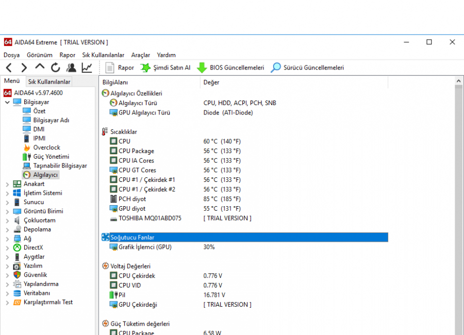Click the Sıcaklıklar thermometer icon
The image size is (464, 335).
pyautogui.click(x=105, y=132)
